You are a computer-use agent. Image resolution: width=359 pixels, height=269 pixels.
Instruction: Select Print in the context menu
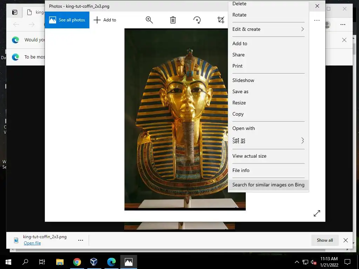coord(269,66)
